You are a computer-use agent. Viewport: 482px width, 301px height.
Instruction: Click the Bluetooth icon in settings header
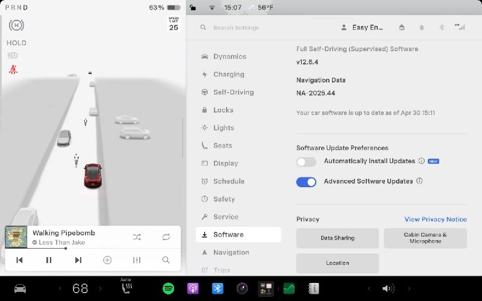click(442, 27)
